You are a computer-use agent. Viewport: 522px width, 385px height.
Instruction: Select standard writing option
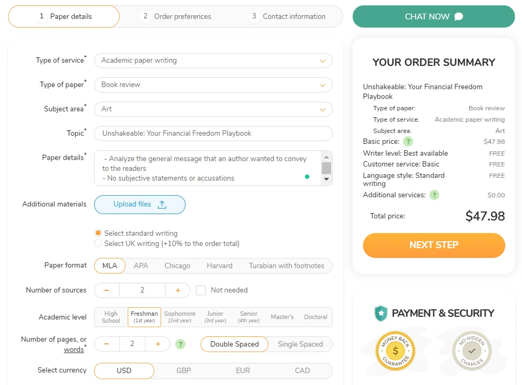point(98,233)
